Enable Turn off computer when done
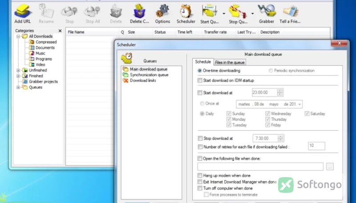This screenshot has width=356, height=203. [x=200, y=188]
